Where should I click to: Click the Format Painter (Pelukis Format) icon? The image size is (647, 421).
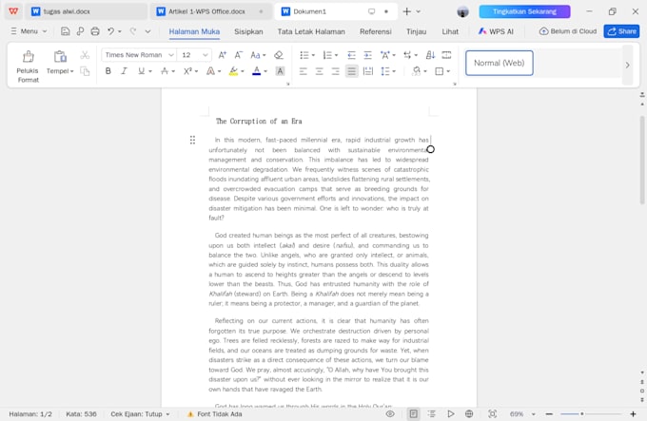click(28, 56)
